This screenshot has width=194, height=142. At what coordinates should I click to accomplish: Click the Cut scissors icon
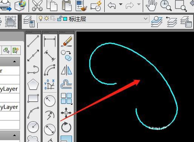37,5
